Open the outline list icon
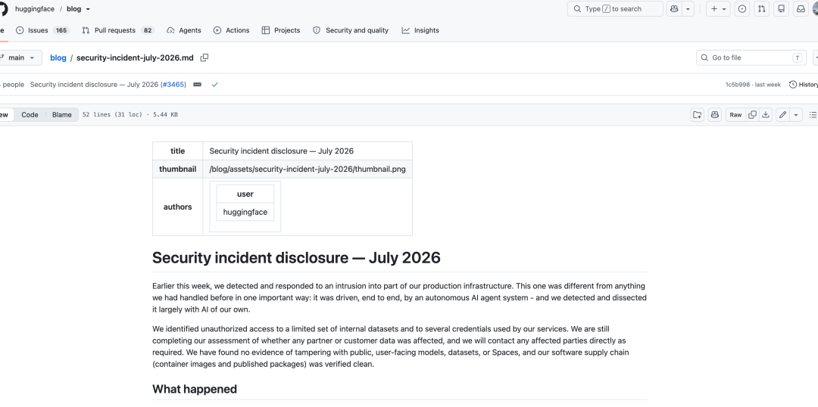Image resolution: width=818 pixels, height=407 pixels. pyautogui.click(x=813, y=115)
